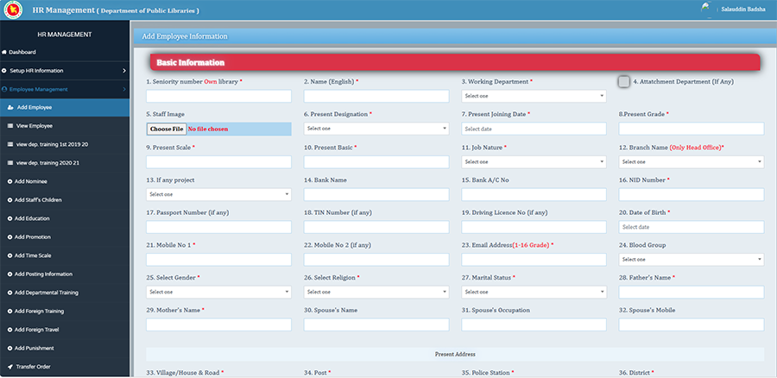Click the Add Foreign Training plus icon

9,312
